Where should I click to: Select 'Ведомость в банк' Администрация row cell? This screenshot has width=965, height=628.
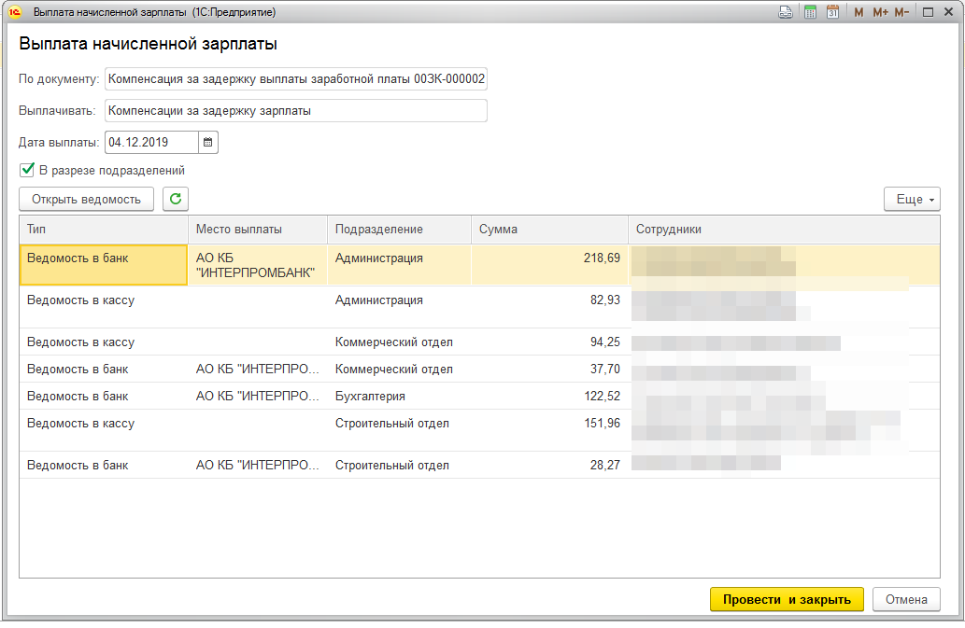coord(104,265)
